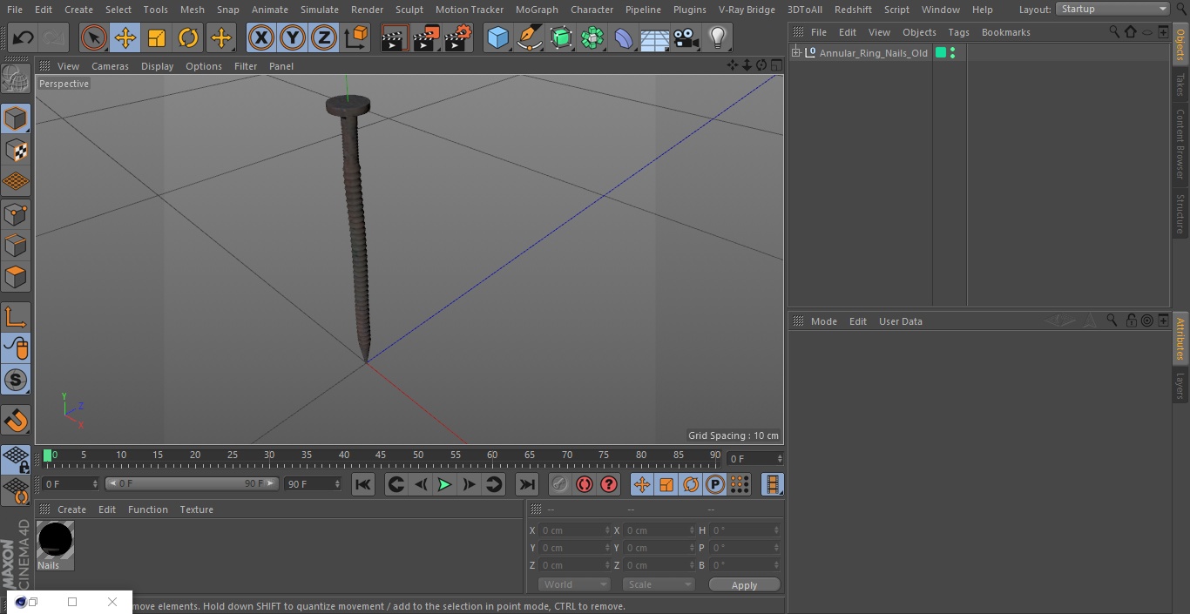Render to Picture Viewer icon

click(x=426, y=37)
